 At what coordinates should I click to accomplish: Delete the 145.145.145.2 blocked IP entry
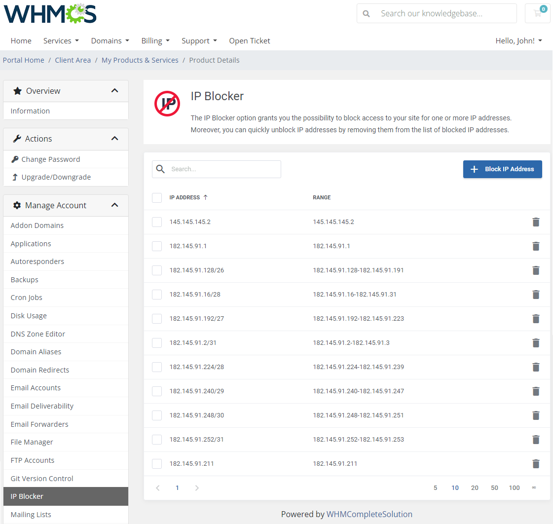coord(536,222)
